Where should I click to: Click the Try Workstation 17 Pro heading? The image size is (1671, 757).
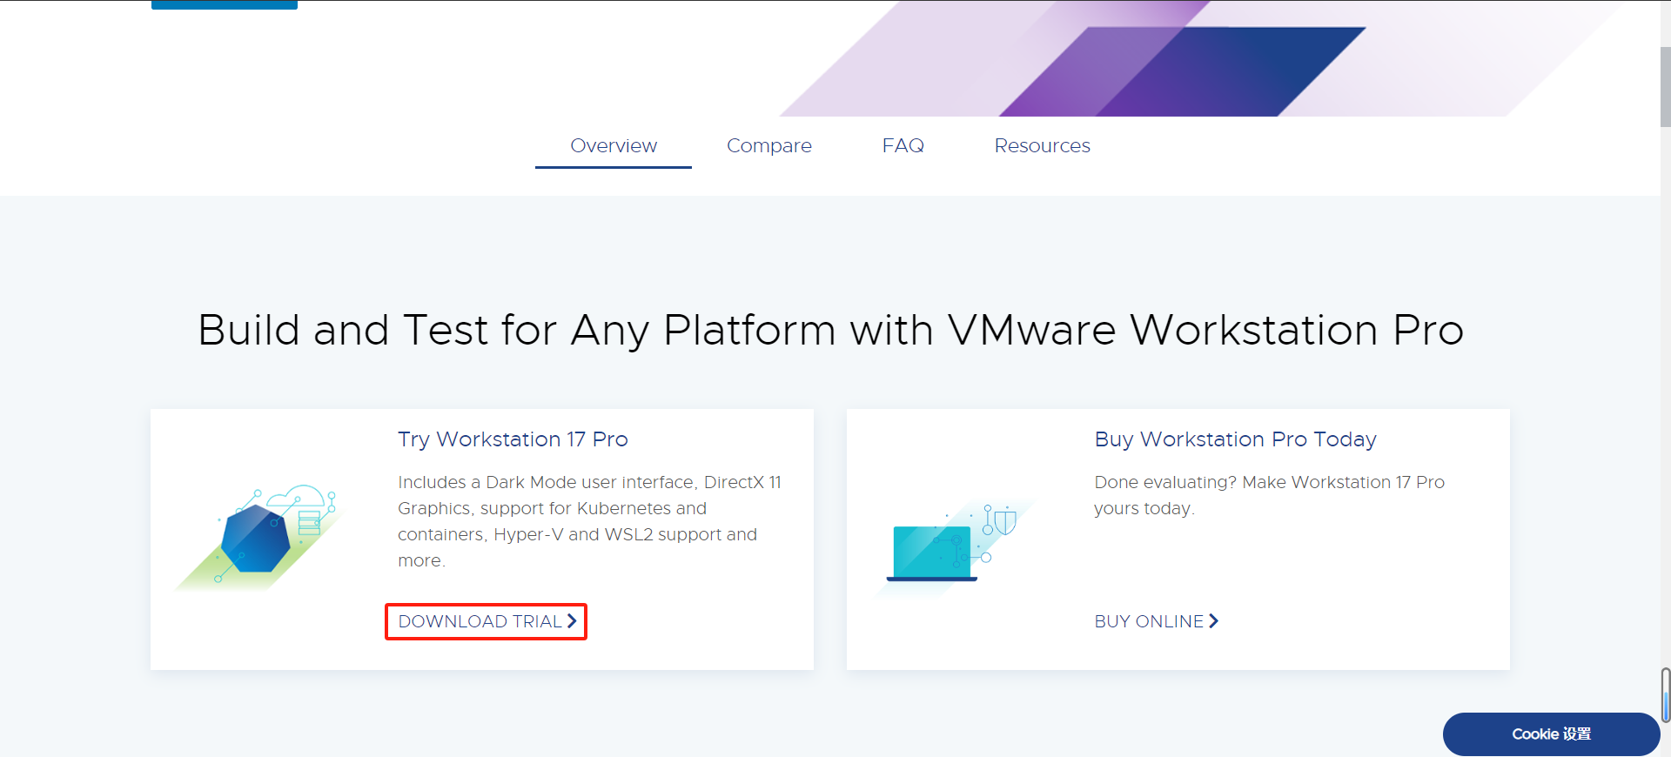(x=513, y=439)
